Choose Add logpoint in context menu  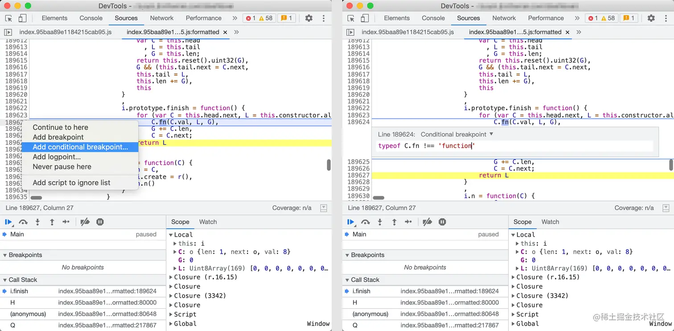(x=80, y=157)
